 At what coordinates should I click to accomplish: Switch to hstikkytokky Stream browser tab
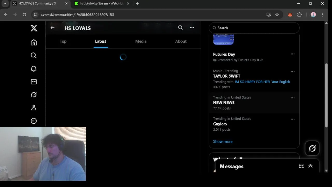pyautogui.click(x=101, y=4)
